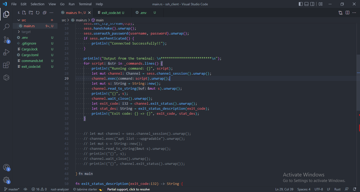Open the Accounts menu icon
Viewport: 360px width, 192px height.
click(x=6, y=167)
